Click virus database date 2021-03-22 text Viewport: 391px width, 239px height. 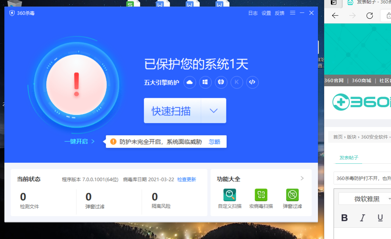click(x=149, y=179)
